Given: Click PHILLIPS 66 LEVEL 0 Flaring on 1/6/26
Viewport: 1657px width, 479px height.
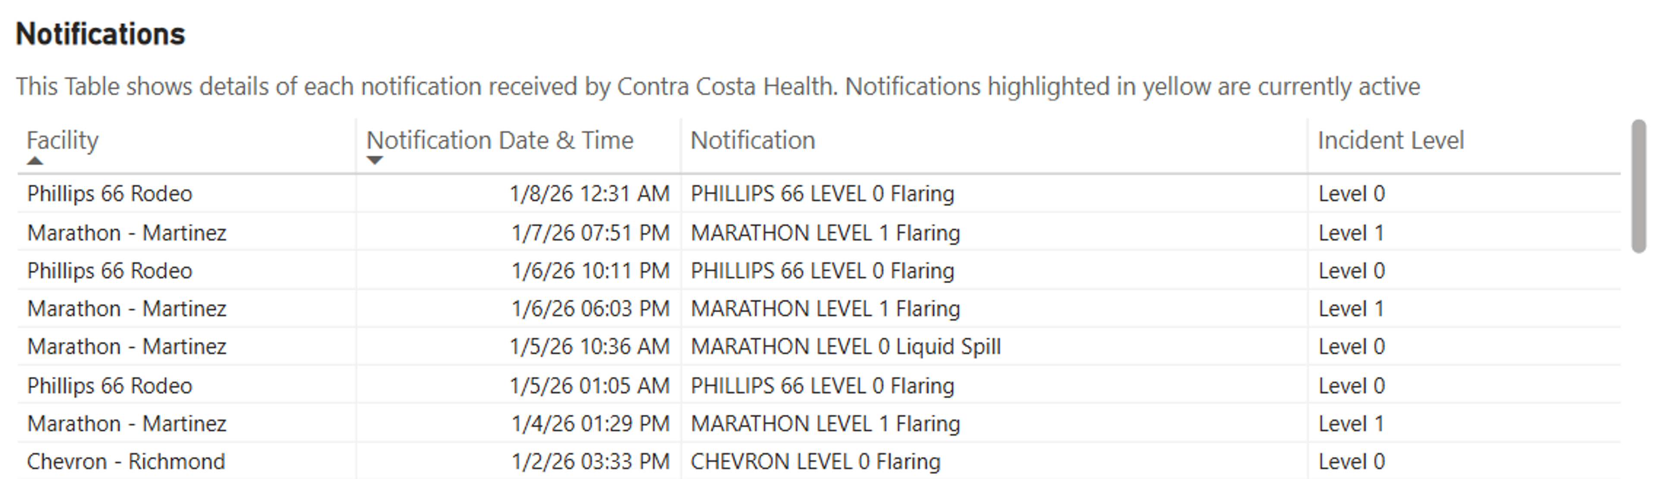Looking at the screenshot, I should coord(822,271).
